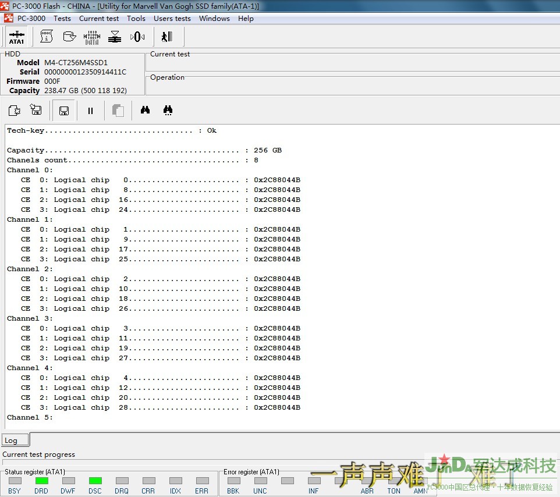Viewport: 560px width, 497px height.
Task: Click the Logical chip 10 log row
Action: pyautogui.click(x=160, y=289)
